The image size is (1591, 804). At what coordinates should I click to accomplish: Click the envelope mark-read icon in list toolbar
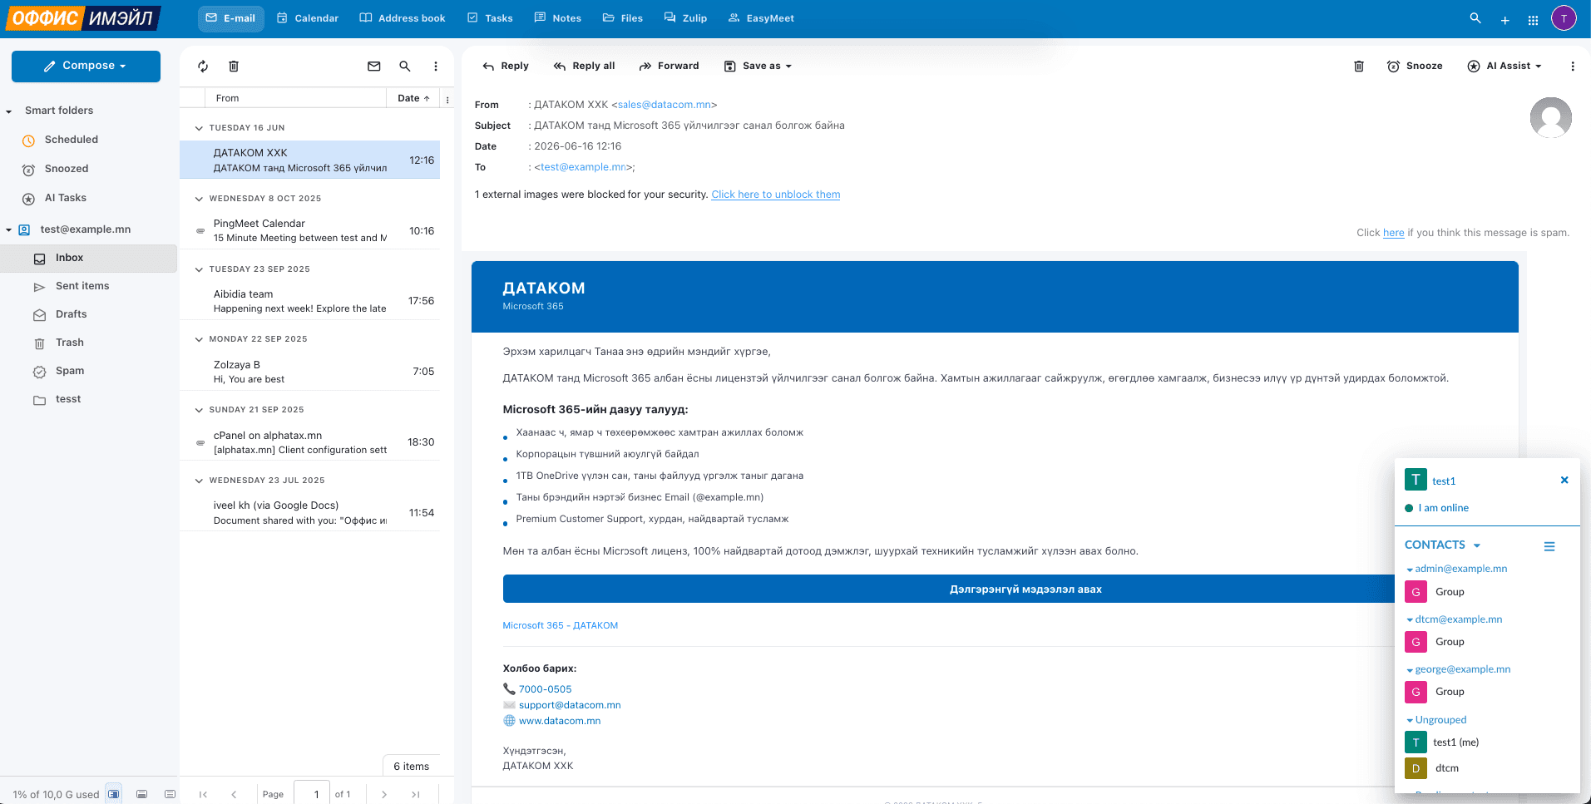coord(374,66)
